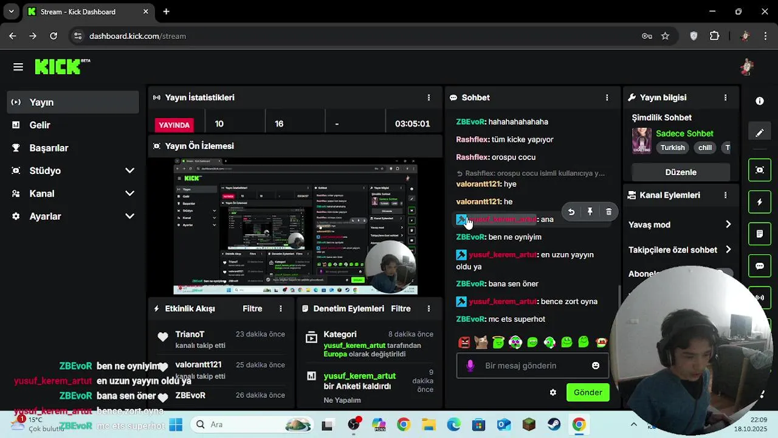Click the YAYINDA live badge
Image resolution: width=778 pixels, height=438 pixels.
(x=174, y=125)
